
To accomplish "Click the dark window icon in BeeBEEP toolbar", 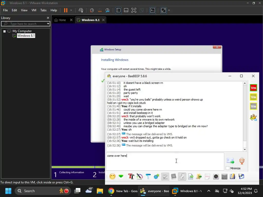I will (224, 176).
